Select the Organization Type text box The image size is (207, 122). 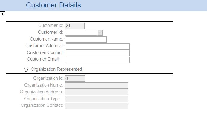pyautogui.click(x=96, y=99)
